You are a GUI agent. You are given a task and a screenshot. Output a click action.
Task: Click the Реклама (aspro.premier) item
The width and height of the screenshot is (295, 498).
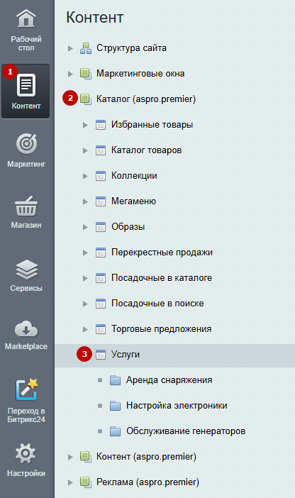[x=147, y=482]
